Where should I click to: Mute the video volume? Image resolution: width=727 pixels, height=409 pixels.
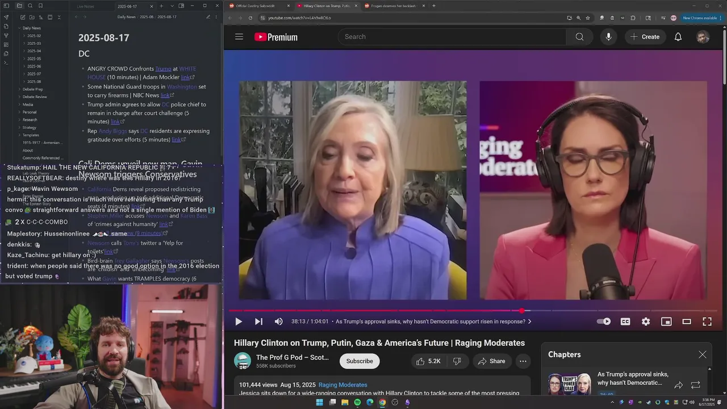[x=278, y=322]
